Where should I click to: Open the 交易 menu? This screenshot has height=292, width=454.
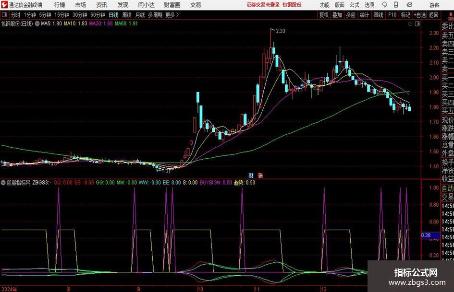(196, 5)
